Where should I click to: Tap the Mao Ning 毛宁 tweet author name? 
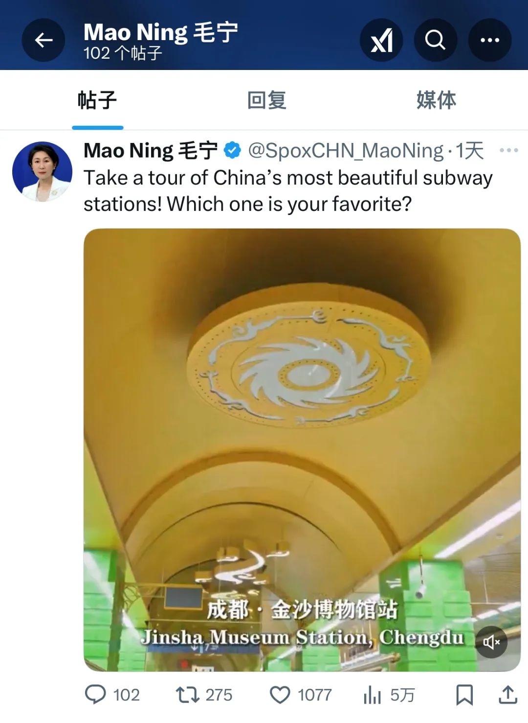[151, 151]
